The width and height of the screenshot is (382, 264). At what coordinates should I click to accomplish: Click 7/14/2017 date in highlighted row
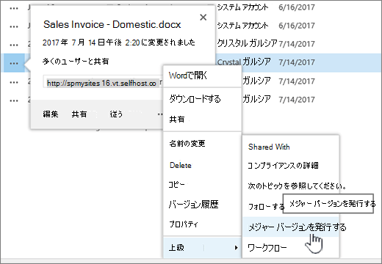pyautogui.click(x=297, y=62)
